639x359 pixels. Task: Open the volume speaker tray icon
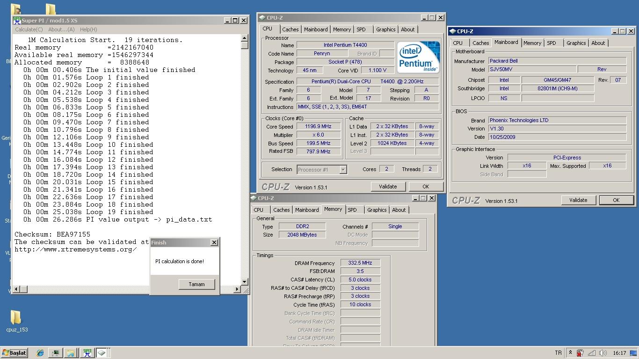[x=603, y=353]
